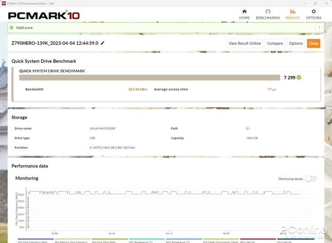Viewport: 332px width, 243px height.
Task: Click the path value E:\
Action: click(x=248, y=128)
